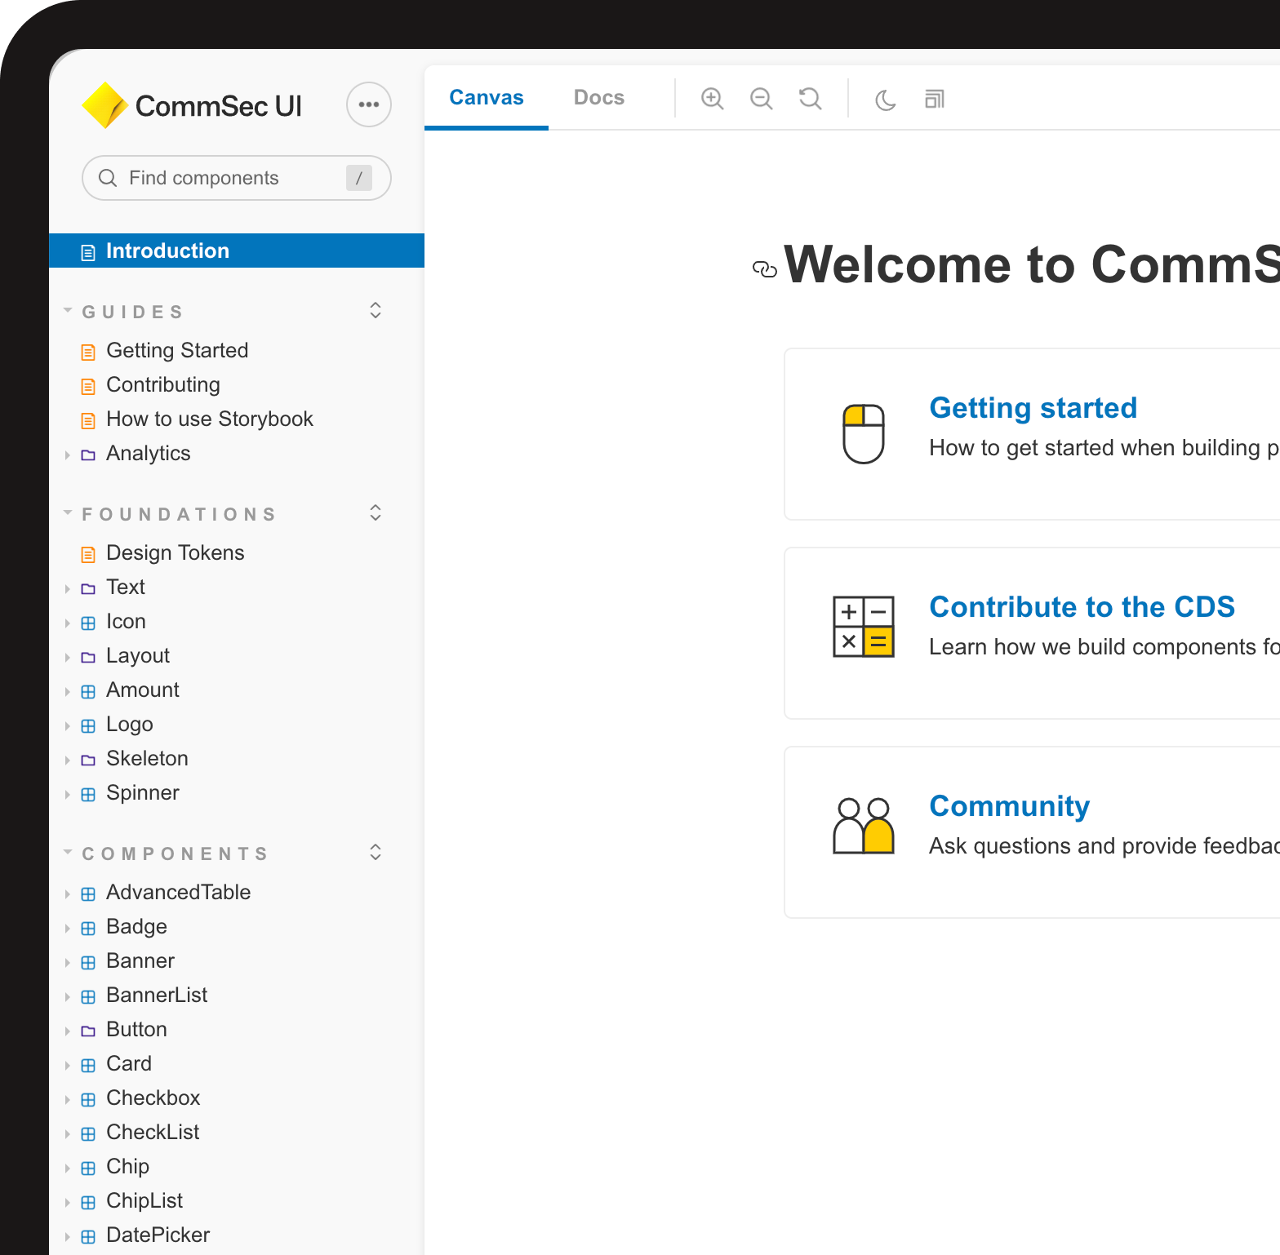Click the zoom in magnifier icon
Image resolution: width=1280 pixels, height=1255 pixels.
713,99
